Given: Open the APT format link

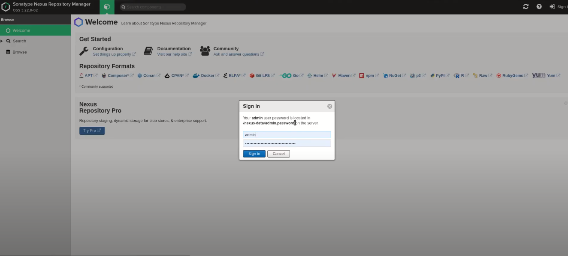Looking at the screenshot, I should coord(88,75).
